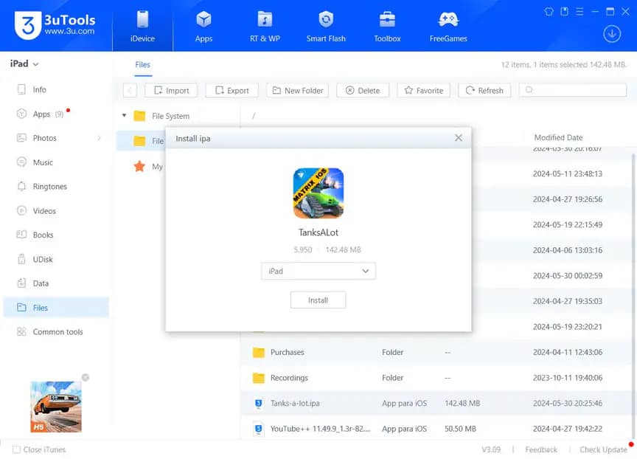Click the Check Update link
Screen dimensions: 637x459
coord(603,449)
